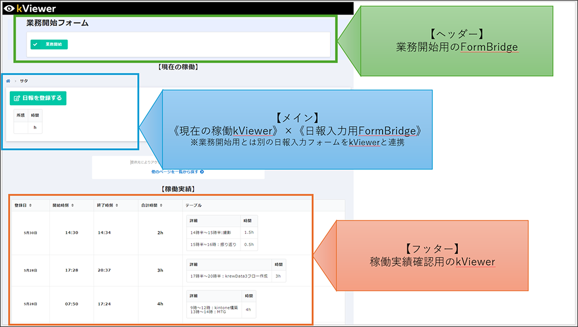Click the 登録日 column header text
This screenshot has width=578, height=327.
21,205
